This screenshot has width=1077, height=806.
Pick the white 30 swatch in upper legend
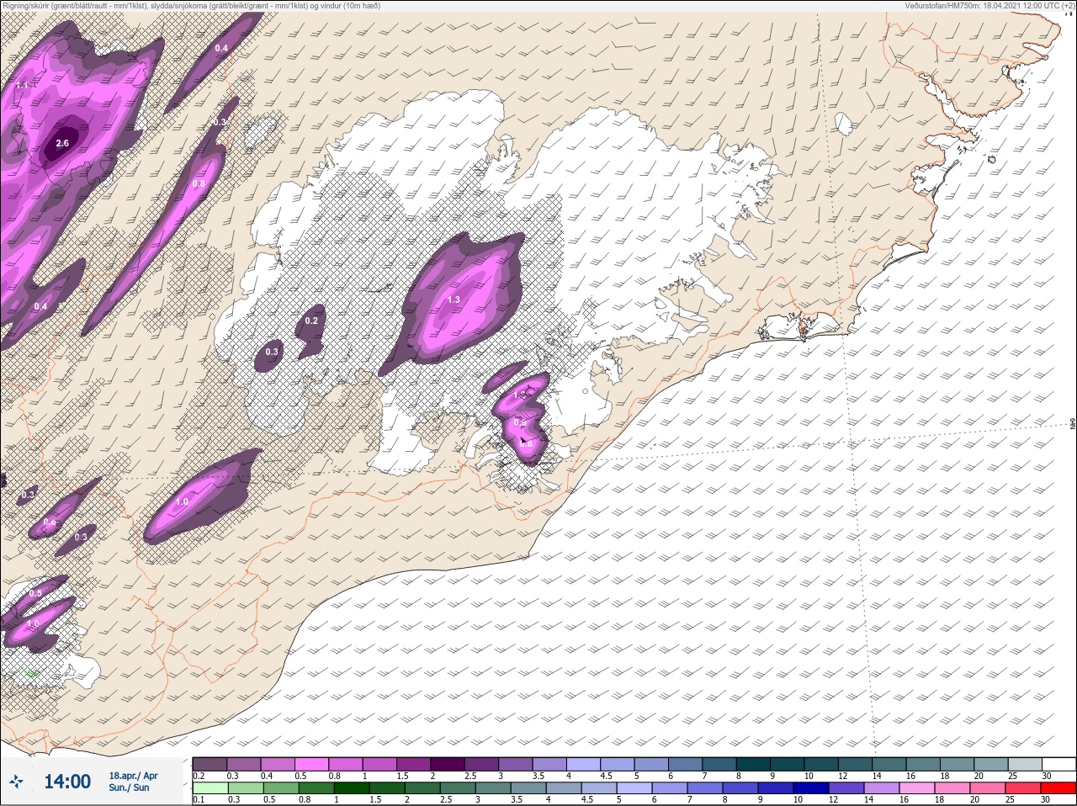[1059, 764]
